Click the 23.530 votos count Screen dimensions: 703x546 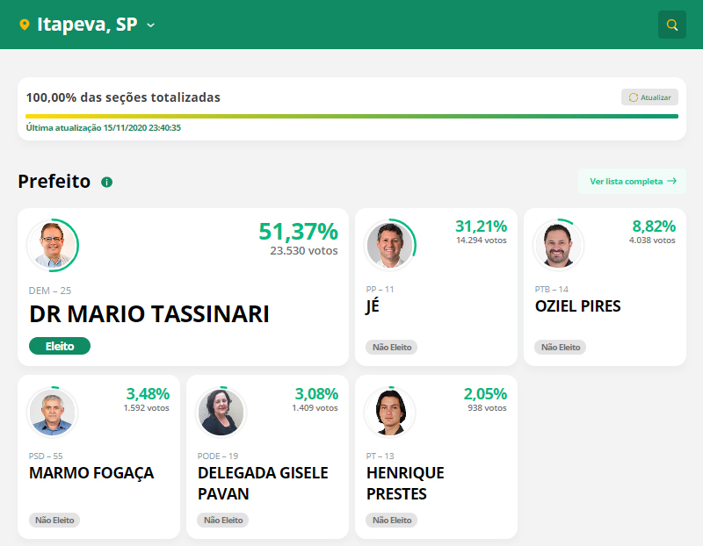pyautogui.click(x=303, y=251)
